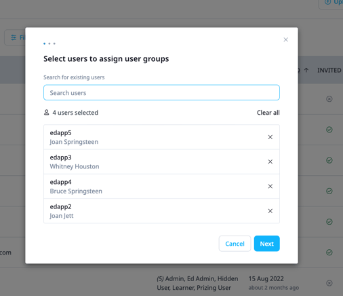The height and width of the screenshot is (296, 343).
Task: Click the Search users input field
Action: click(161, 92)
